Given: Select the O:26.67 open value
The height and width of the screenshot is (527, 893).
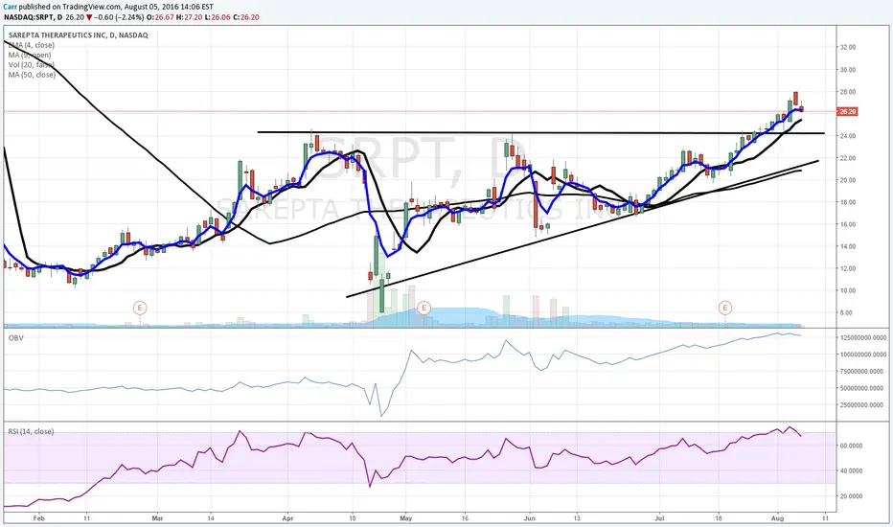Looking at the screenshot, I should click(x=160, y=17).
